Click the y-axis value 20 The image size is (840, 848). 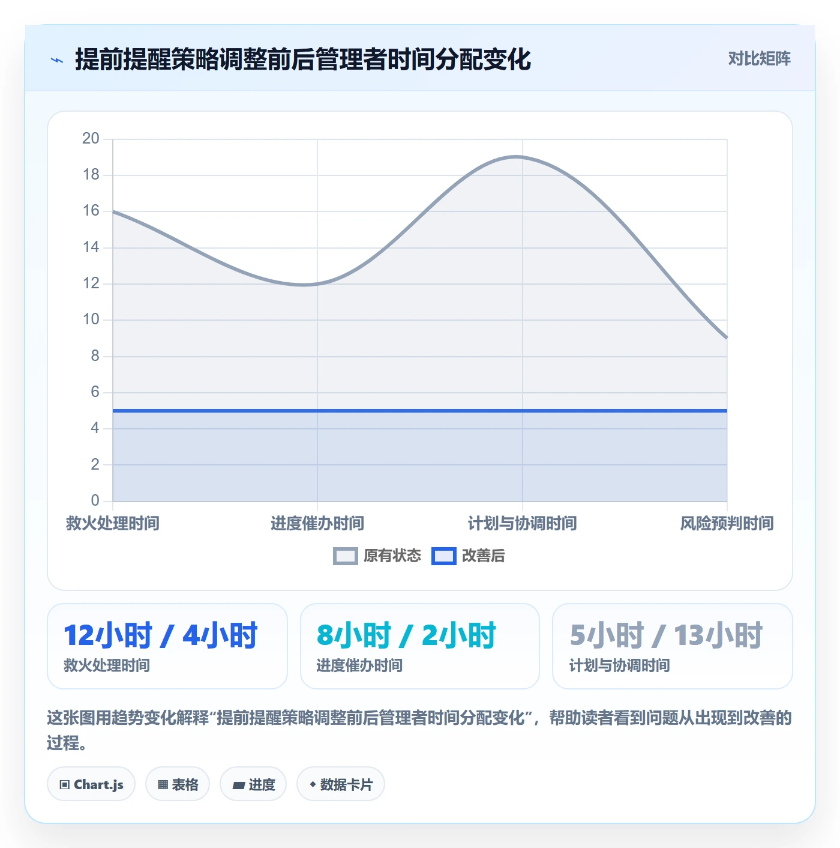click(91, 138)
